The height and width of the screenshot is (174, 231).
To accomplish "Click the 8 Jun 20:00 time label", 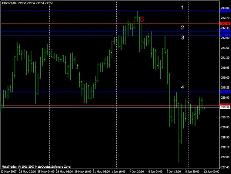I will 193,172.
